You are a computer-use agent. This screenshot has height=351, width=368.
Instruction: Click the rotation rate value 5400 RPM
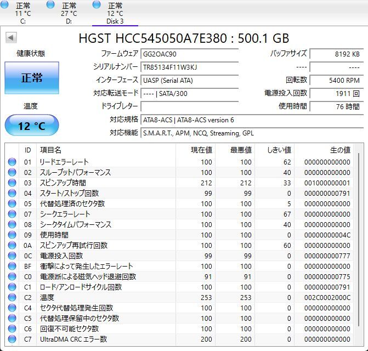(x=337, y=81)
